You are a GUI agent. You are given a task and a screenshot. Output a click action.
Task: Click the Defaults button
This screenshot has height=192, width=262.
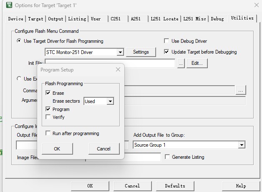coord(175,186)
